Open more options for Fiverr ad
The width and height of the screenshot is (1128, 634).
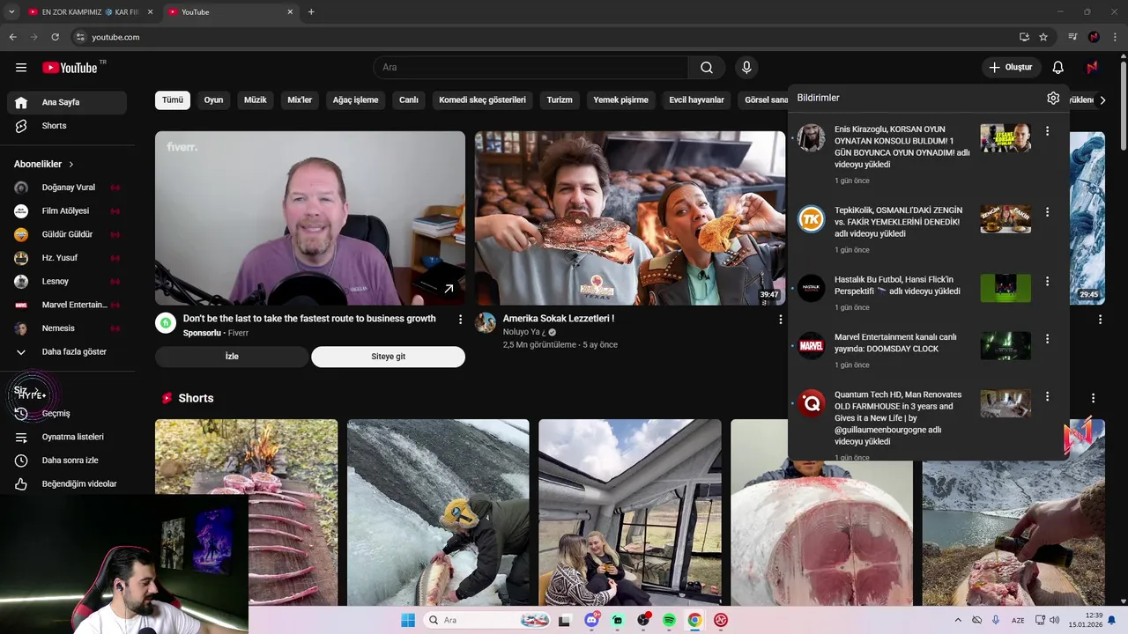460,320
